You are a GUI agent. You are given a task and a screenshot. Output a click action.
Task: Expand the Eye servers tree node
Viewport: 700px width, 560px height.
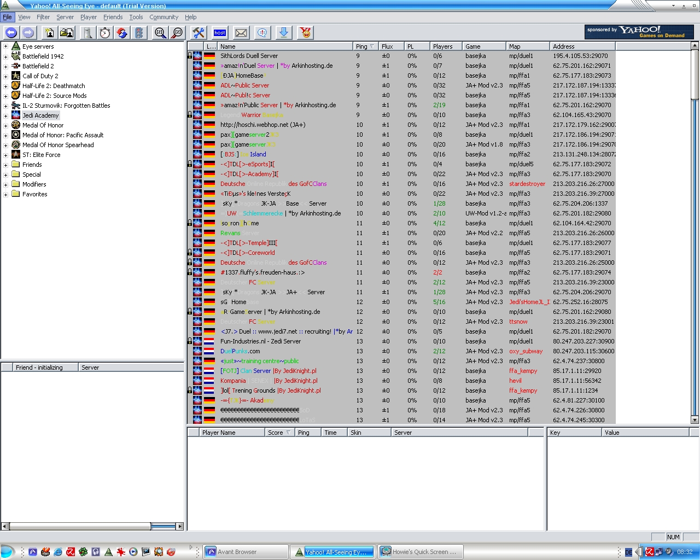click(5, 46)
